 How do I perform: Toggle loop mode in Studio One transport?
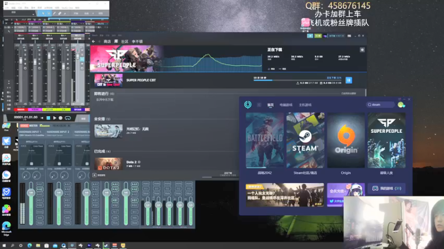click(68, 118)
